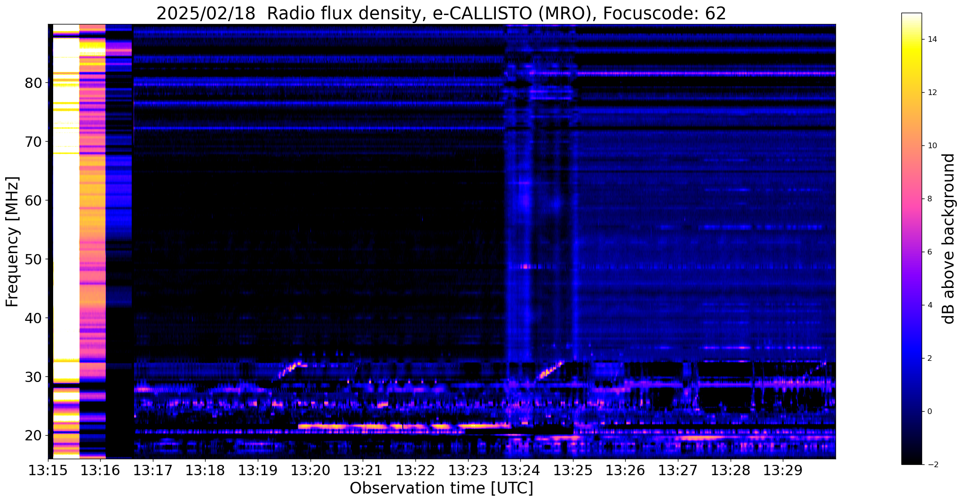Click the 13:17 time tick label
This screenshot has height=502, width=963.
153,470
